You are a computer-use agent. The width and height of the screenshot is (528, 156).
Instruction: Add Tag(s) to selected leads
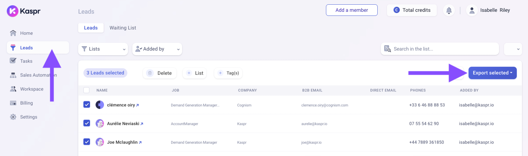(229, 73)
